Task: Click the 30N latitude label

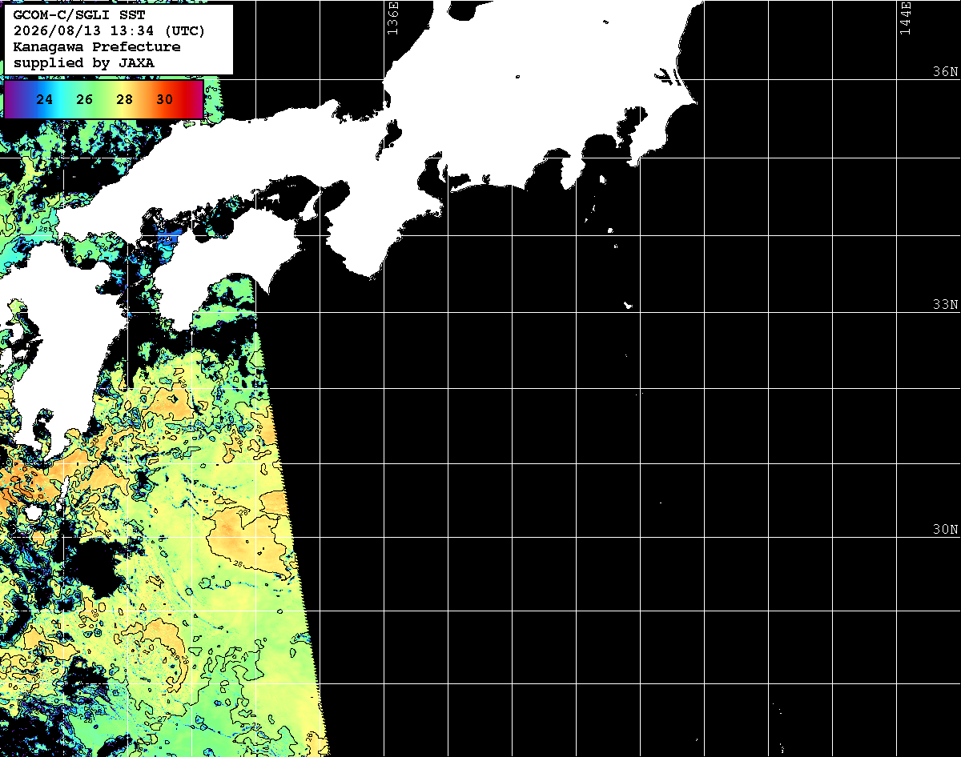Action: (945, 529)
